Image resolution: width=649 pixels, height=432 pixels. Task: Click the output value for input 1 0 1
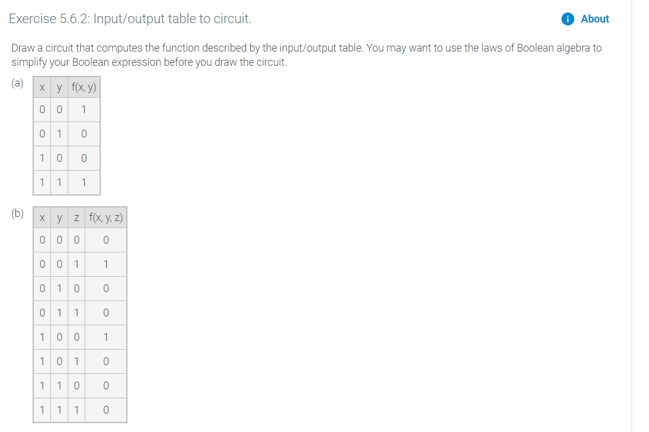click(105, 361)
